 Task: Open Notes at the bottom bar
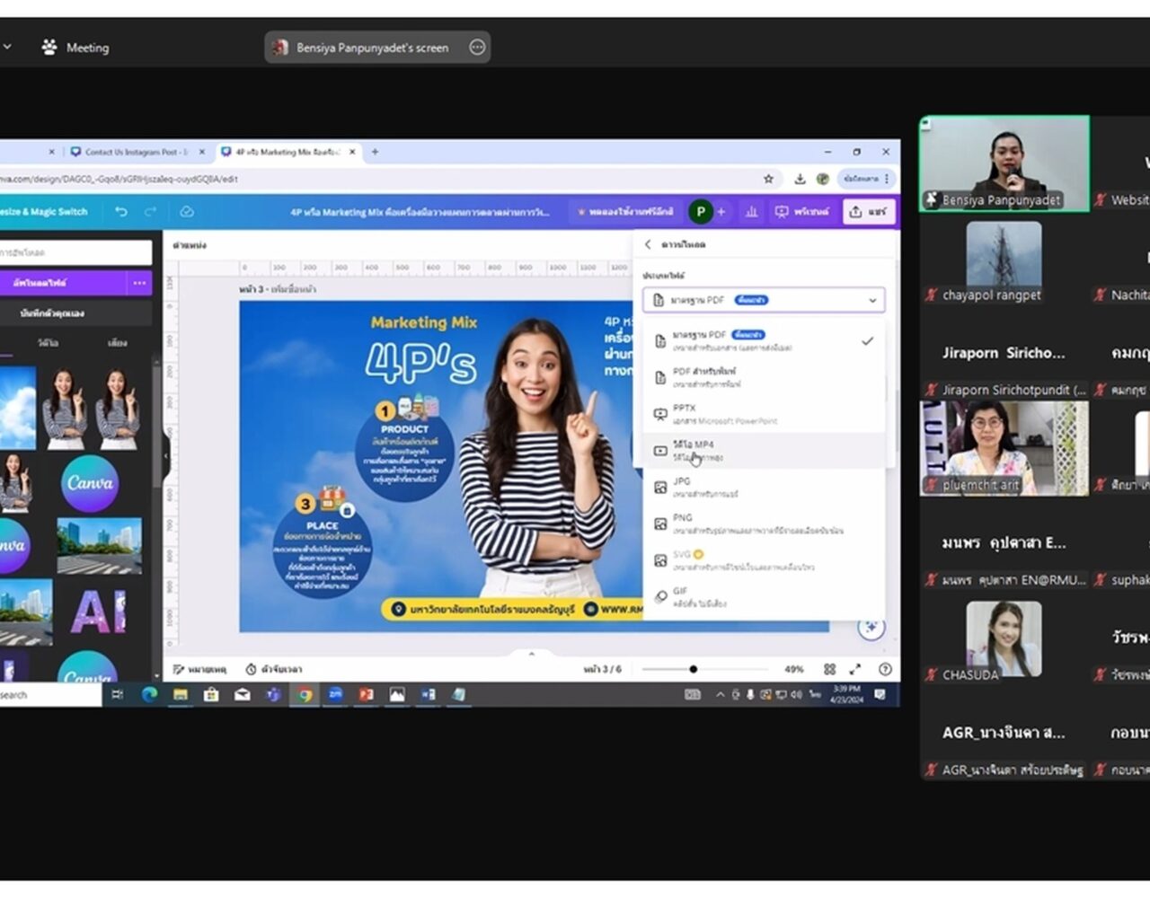(x=199, y=669)
